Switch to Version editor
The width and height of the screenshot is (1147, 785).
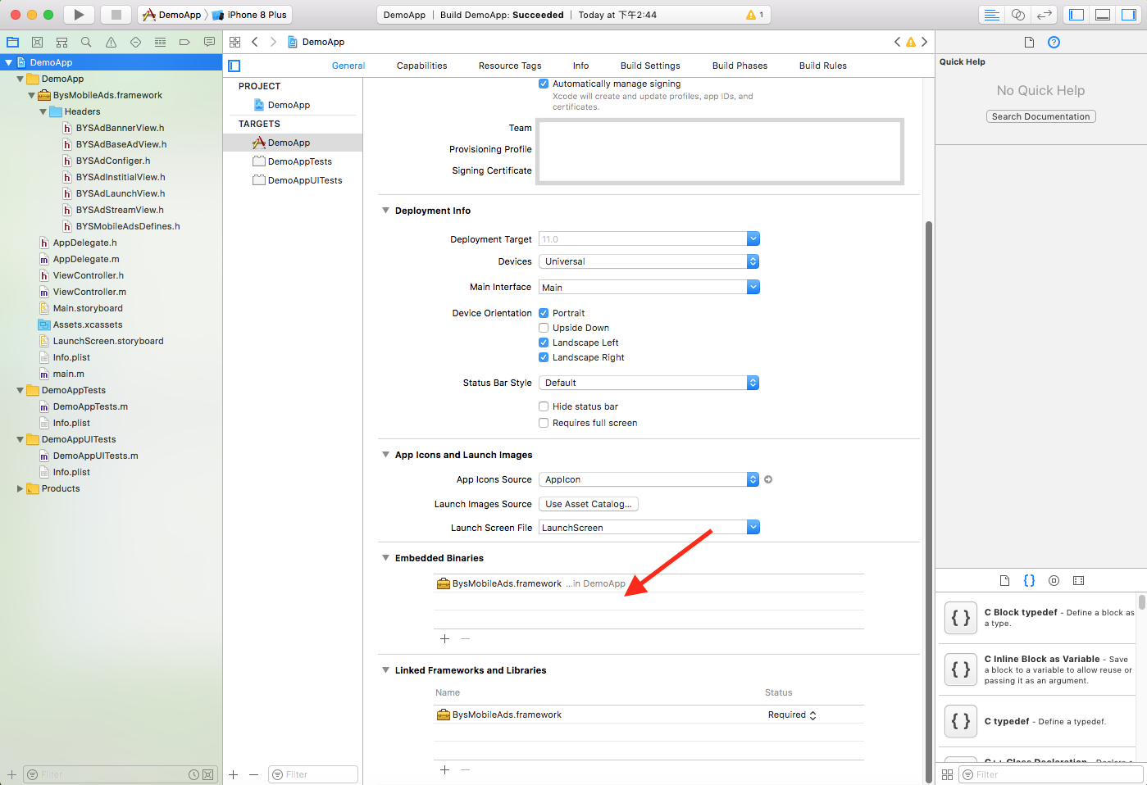point(1044,15)
